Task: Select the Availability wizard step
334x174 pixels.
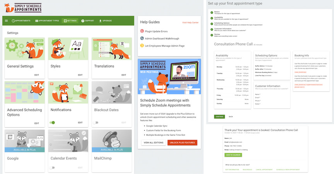Action: click(x=231, y=18)
